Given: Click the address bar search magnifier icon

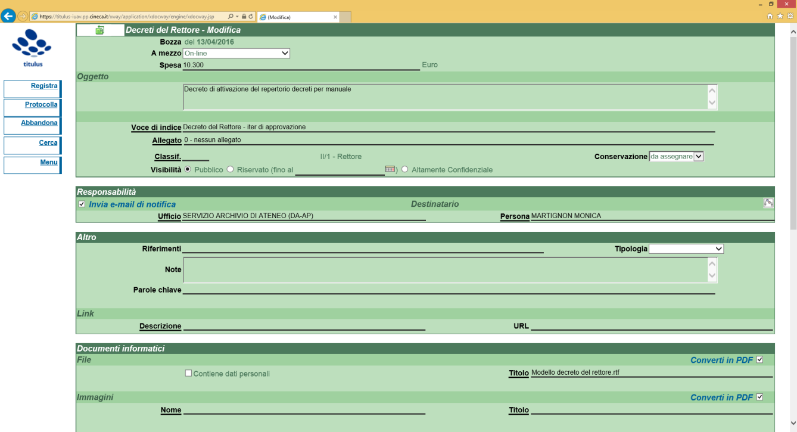Looking at the screenshot, I should pos(231,17).
